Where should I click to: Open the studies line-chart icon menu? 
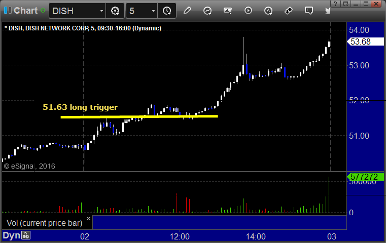click(x=207, y=11)
